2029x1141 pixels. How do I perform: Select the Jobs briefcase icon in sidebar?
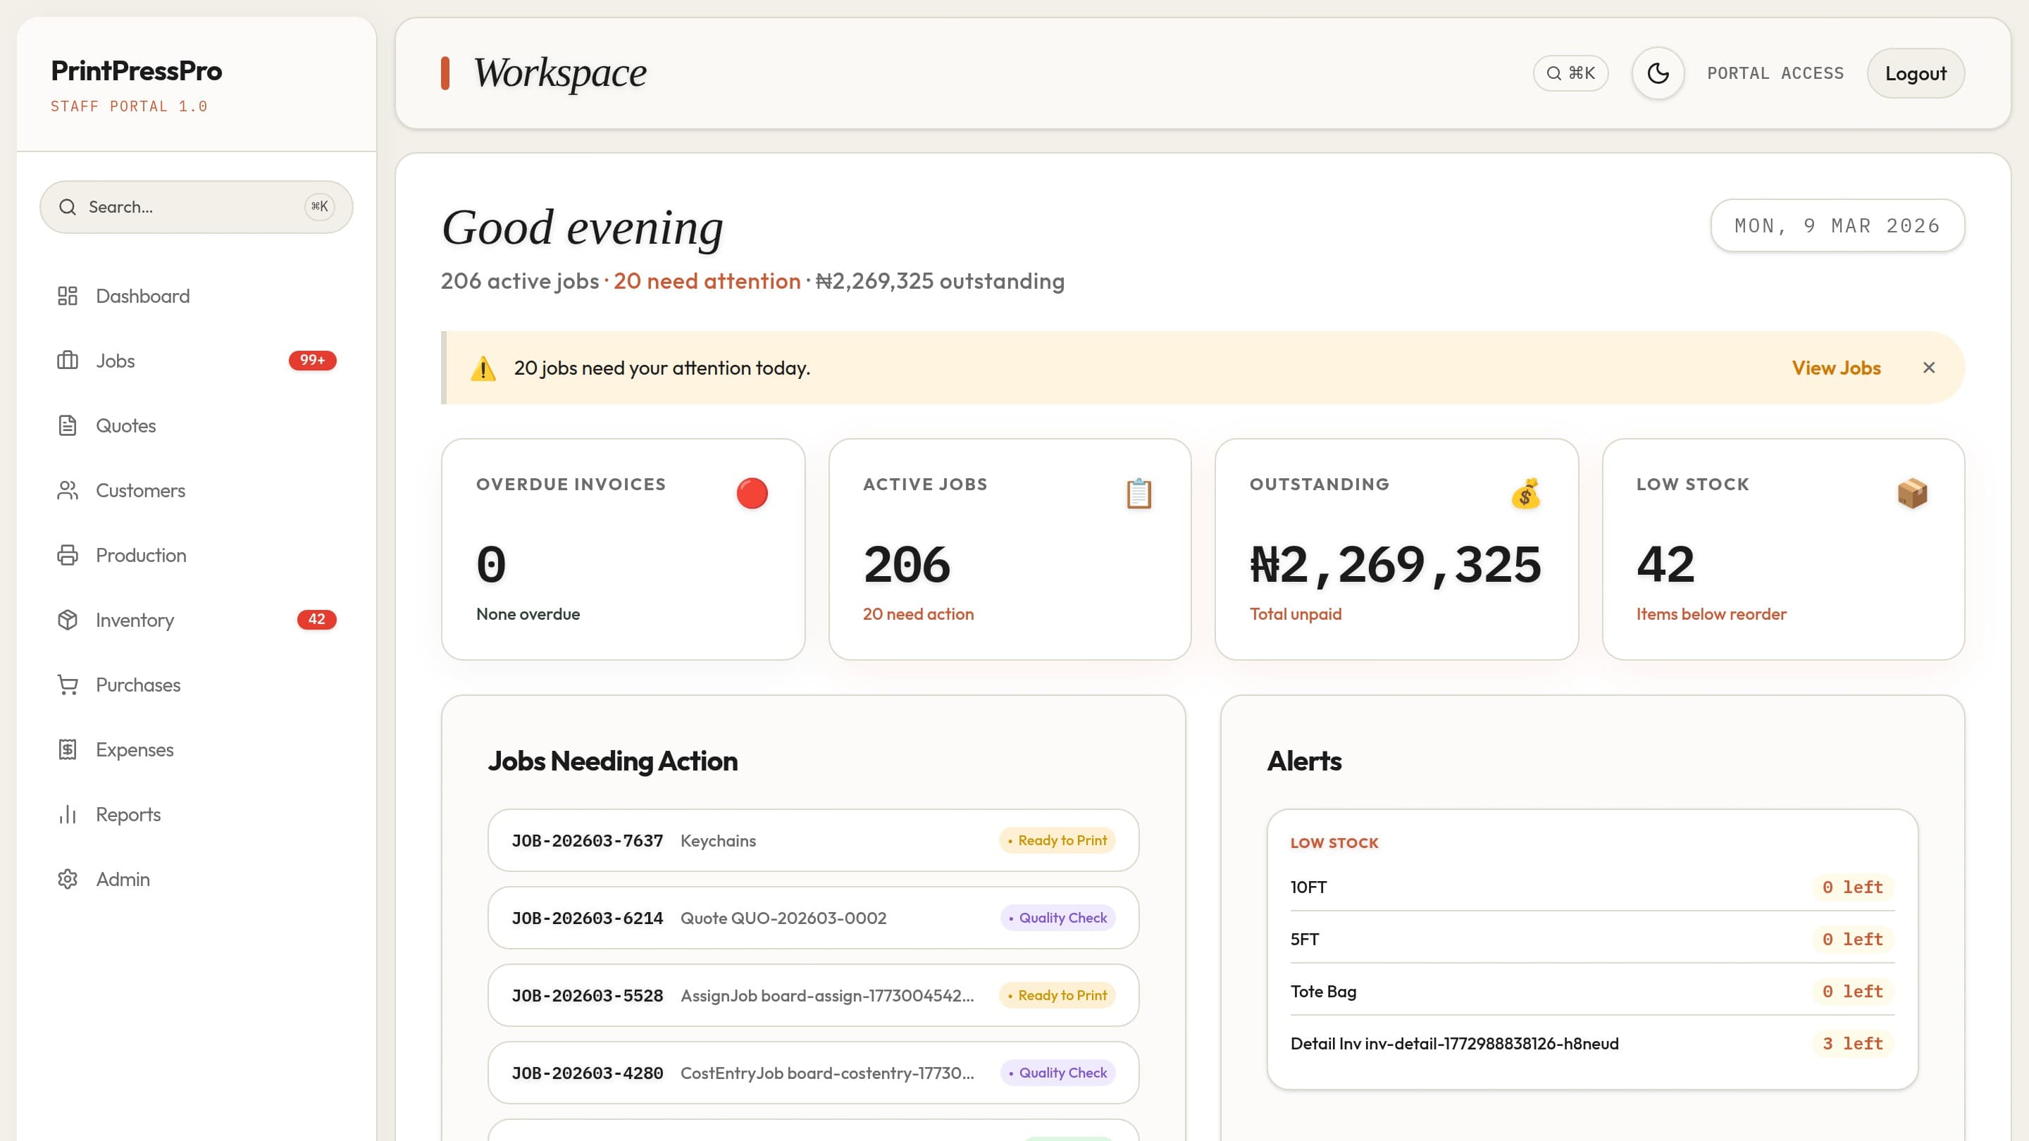68,361
